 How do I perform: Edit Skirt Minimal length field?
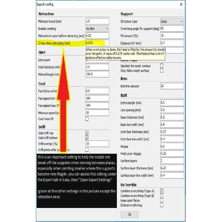coord(97,74)
